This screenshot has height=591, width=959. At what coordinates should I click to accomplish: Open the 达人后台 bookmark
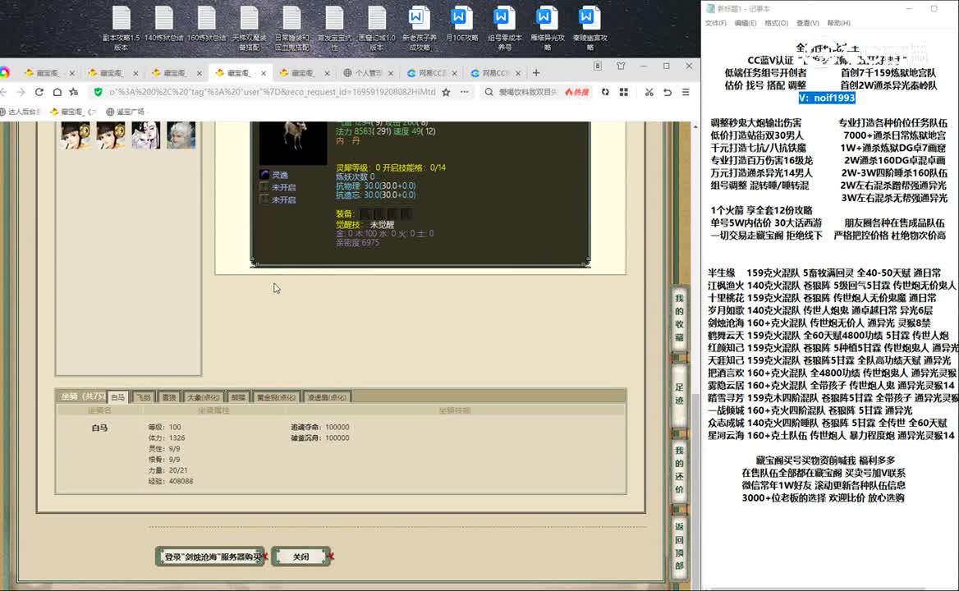pos(21,112)
